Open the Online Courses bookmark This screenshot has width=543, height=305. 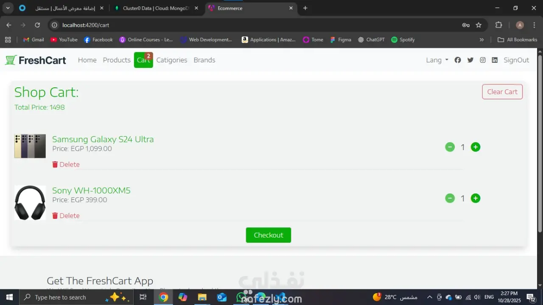tap(146, 39)
